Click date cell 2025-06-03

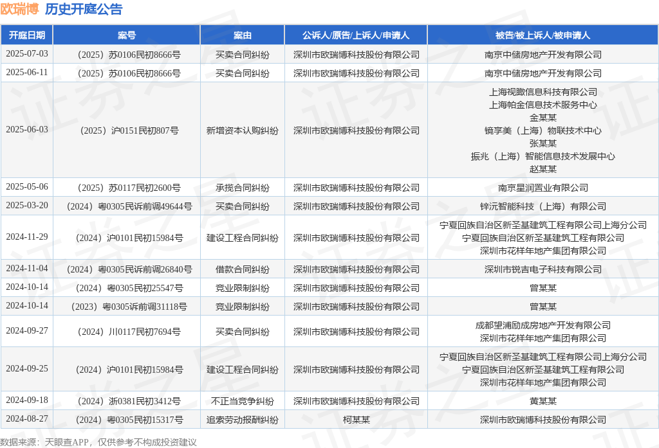(27, 129)
